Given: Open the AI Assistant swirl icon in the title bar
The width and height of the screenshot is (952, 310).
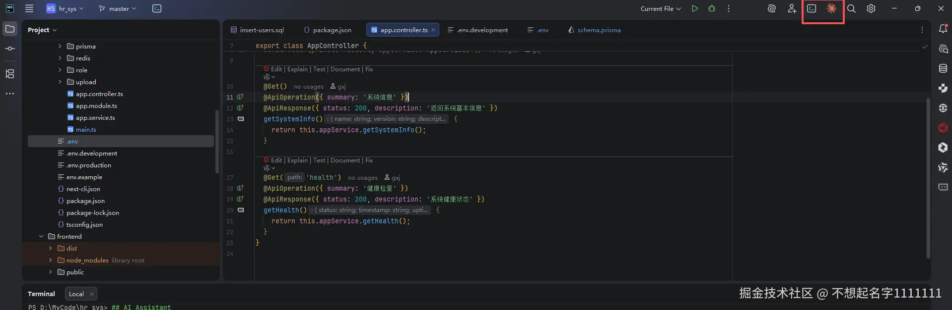Looking at the screenshot, I should pos(772,8).
